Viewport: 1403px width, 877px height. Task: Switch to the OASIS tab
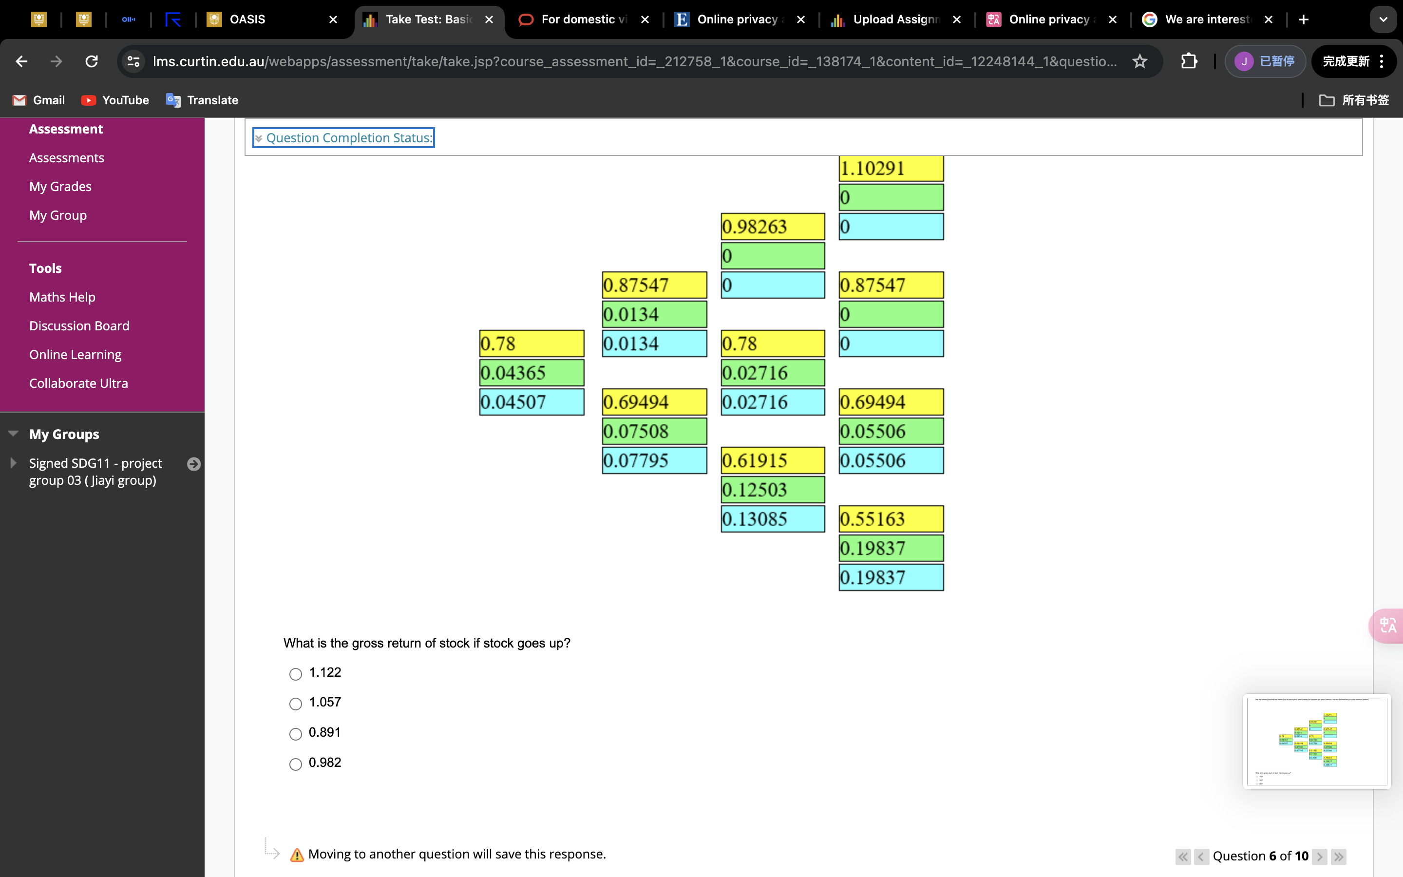point(247,19)
